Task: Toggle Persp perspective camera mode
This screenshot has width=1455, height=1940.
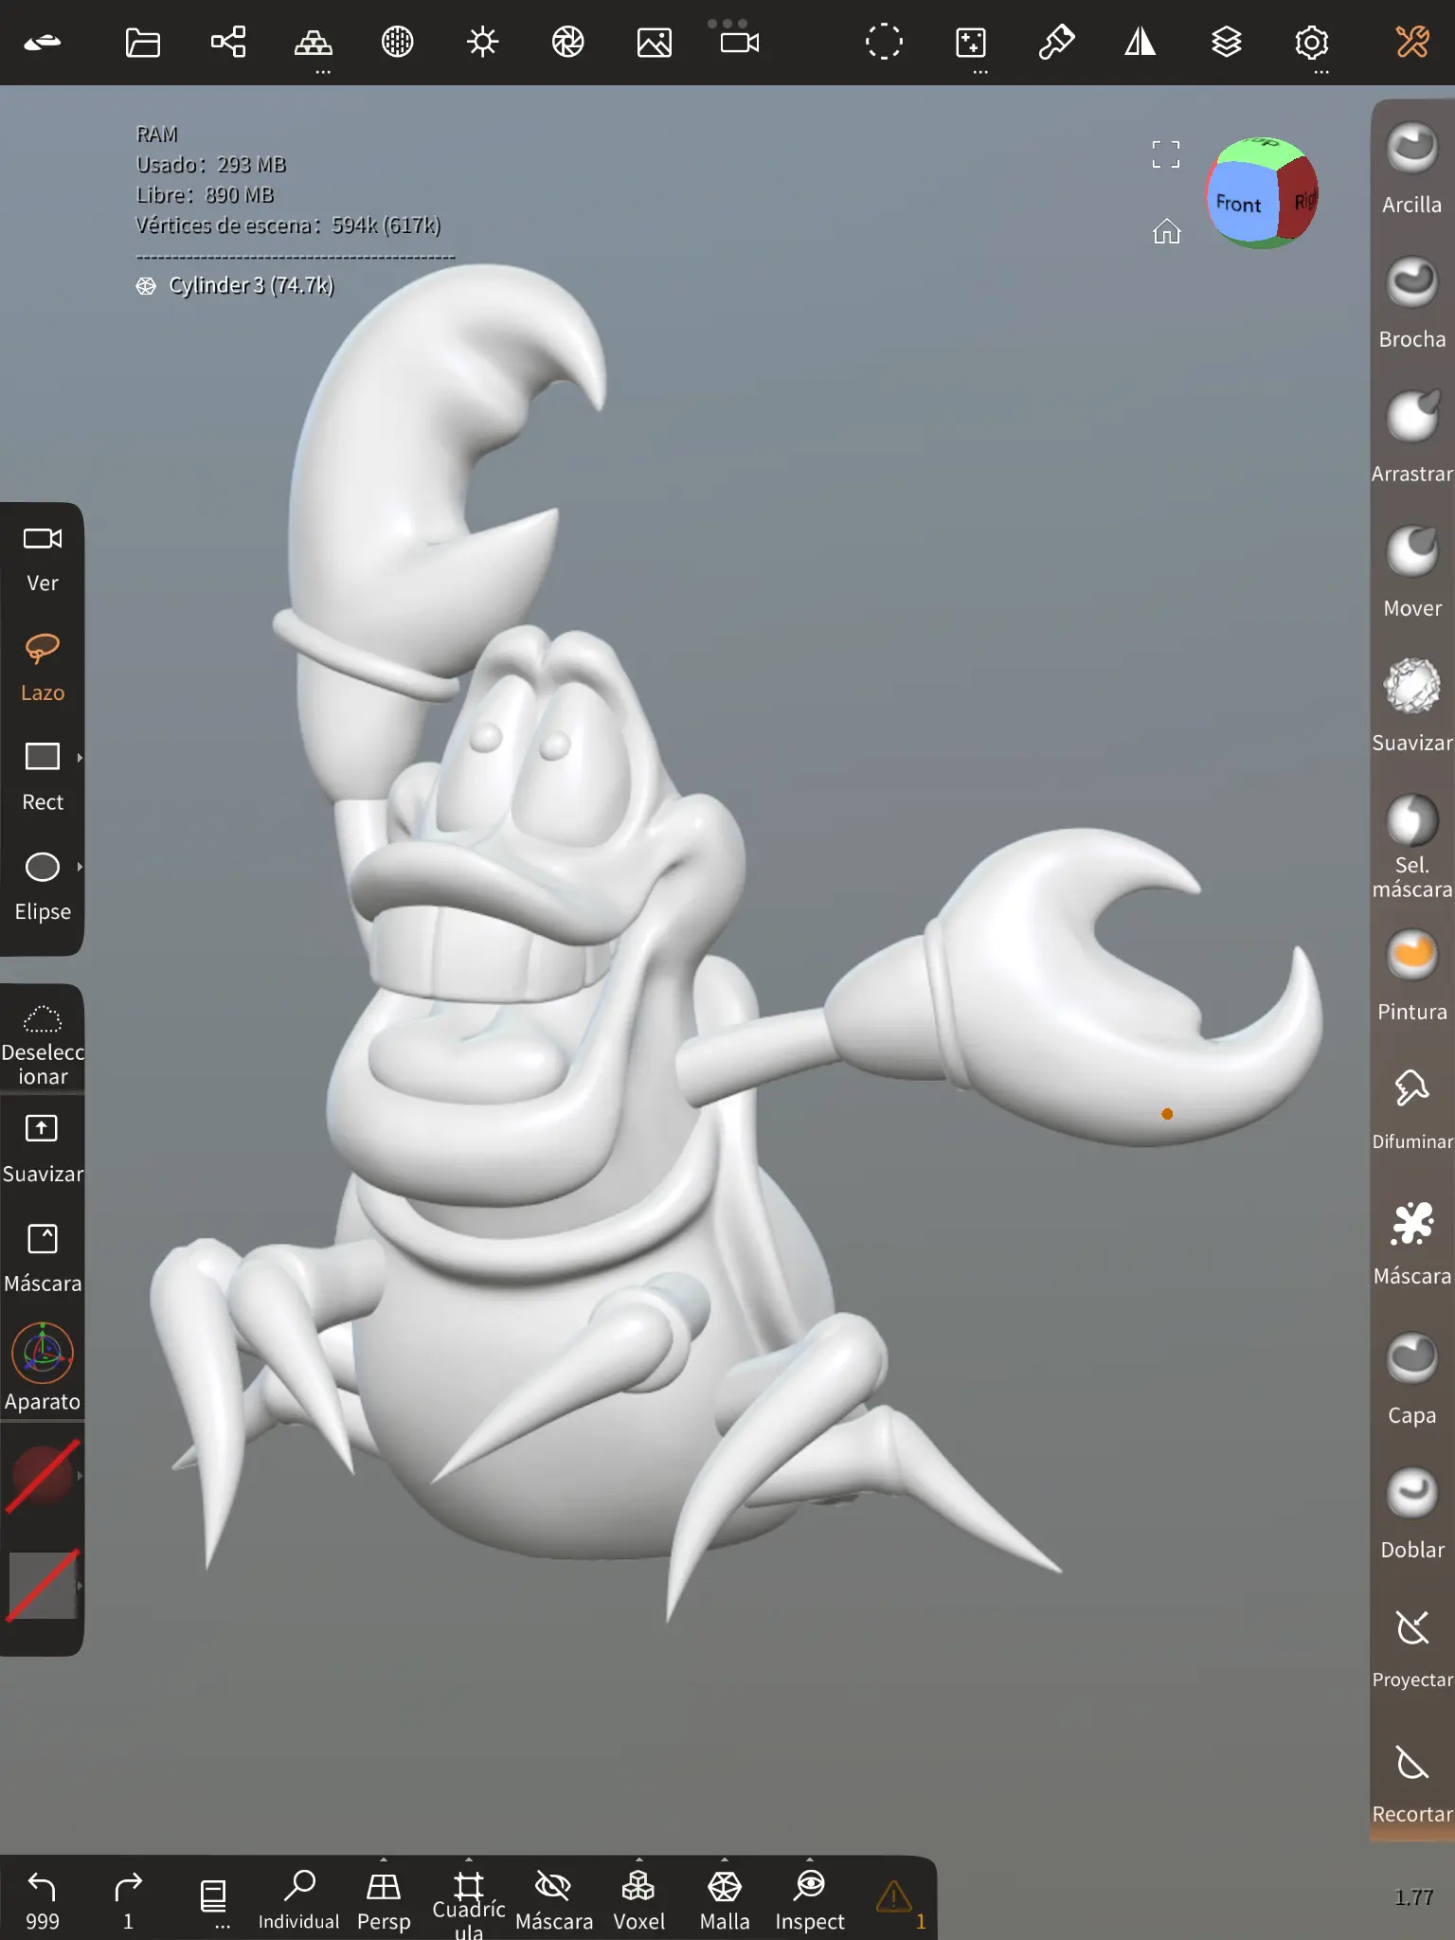Action: coord(384,1899)
